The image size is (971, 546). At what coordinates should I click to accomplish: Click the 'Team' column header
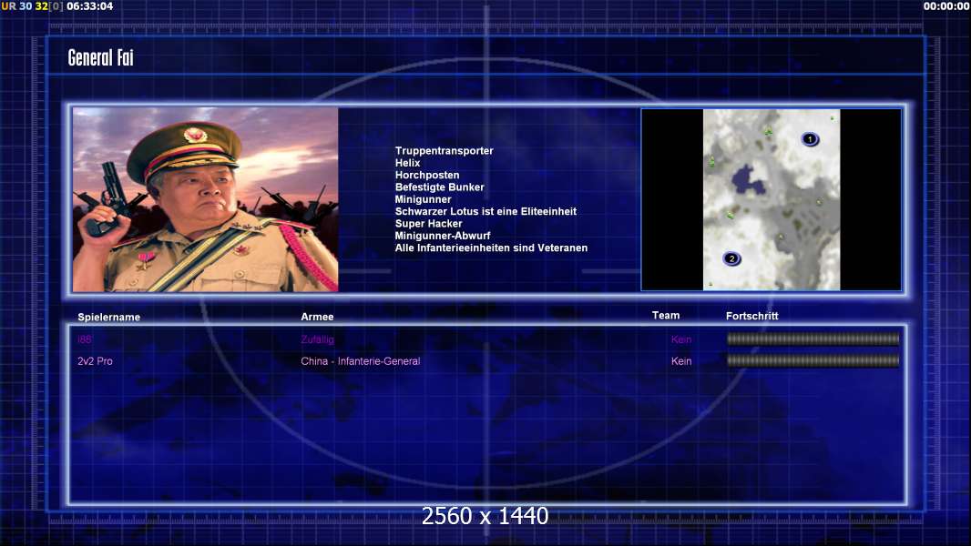666,316
